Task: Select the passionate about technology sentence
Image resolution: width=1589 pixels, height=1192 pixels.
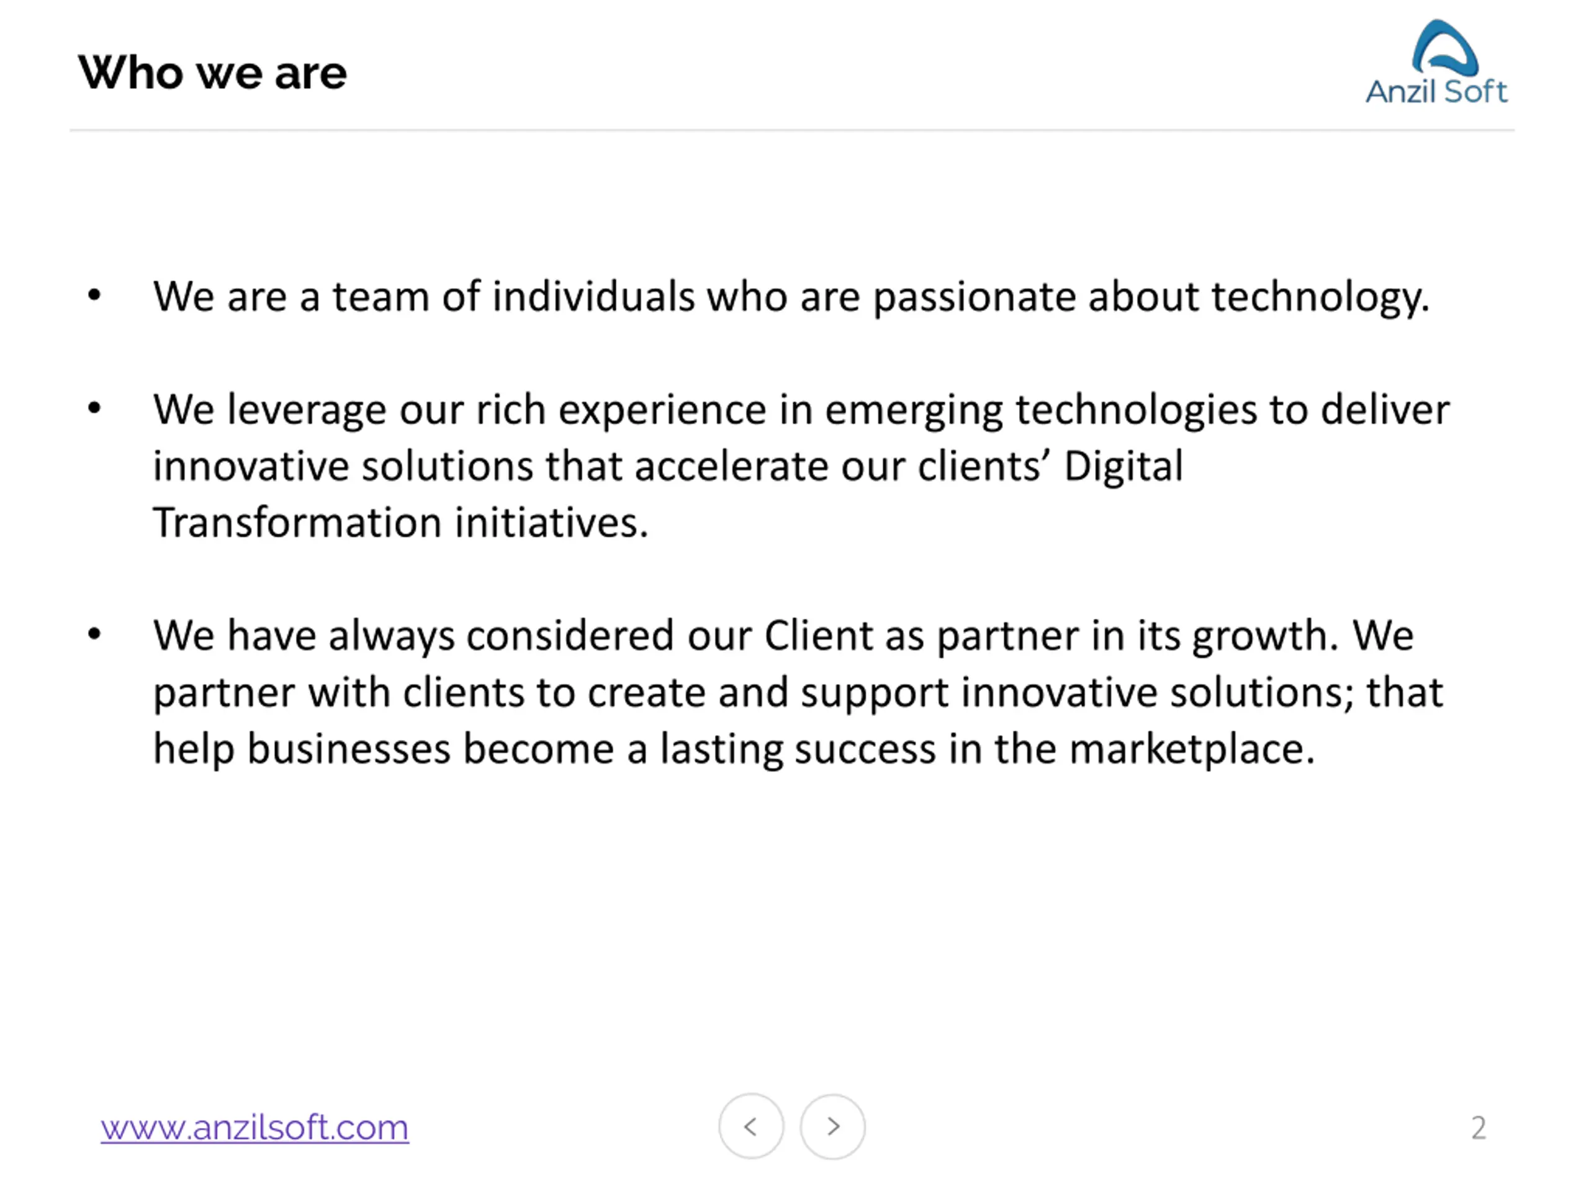Action: click(x=791, y=297)
